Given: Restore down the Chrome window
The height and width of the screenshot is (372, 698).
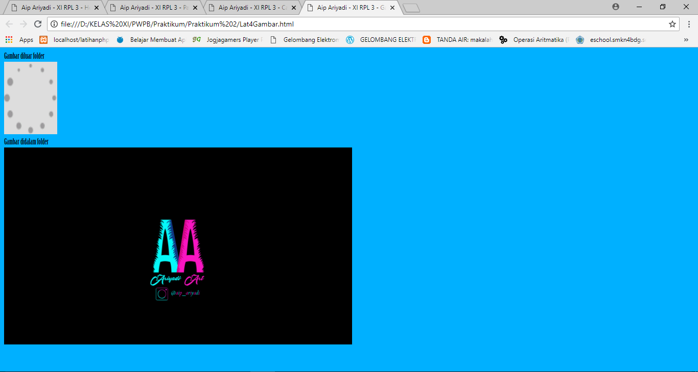Looking at the screenshot, I should point(663,7).
